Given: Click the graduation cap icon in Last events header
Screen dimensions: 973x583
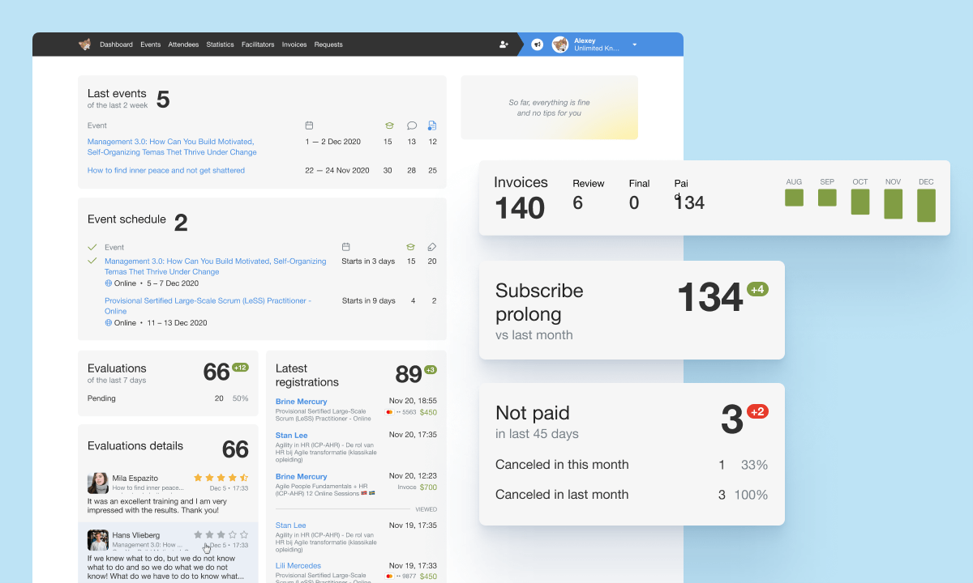Looking at the screenshot, I should click(388, 126).
